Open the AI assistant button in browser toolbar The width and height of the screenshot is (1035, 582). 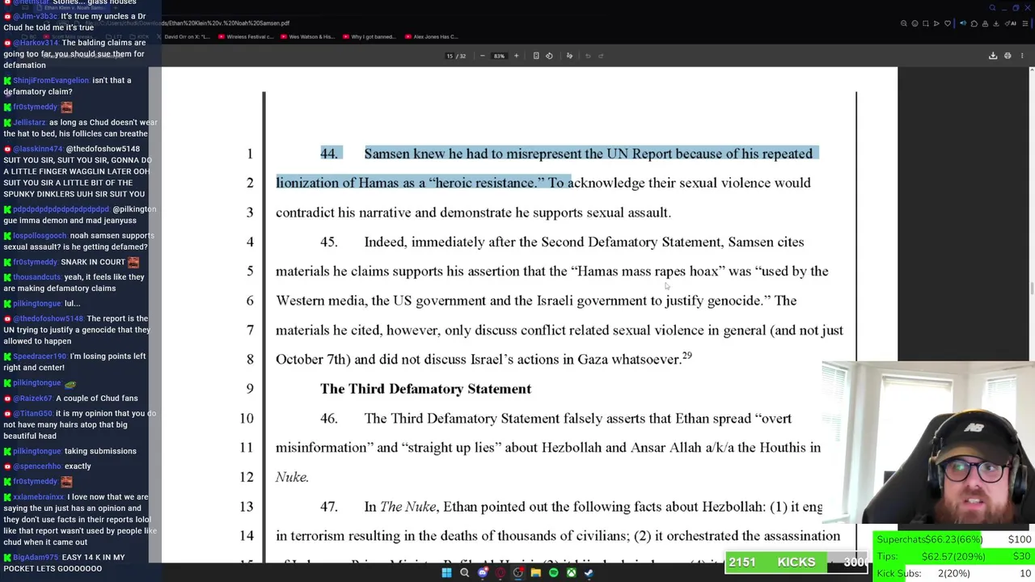[1011, 23]
